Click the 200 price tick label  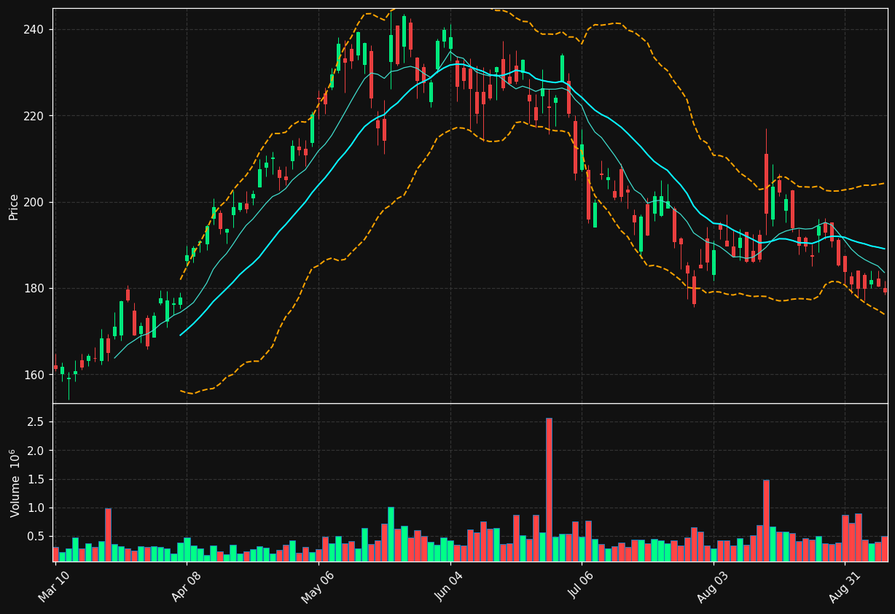(34, 202)
